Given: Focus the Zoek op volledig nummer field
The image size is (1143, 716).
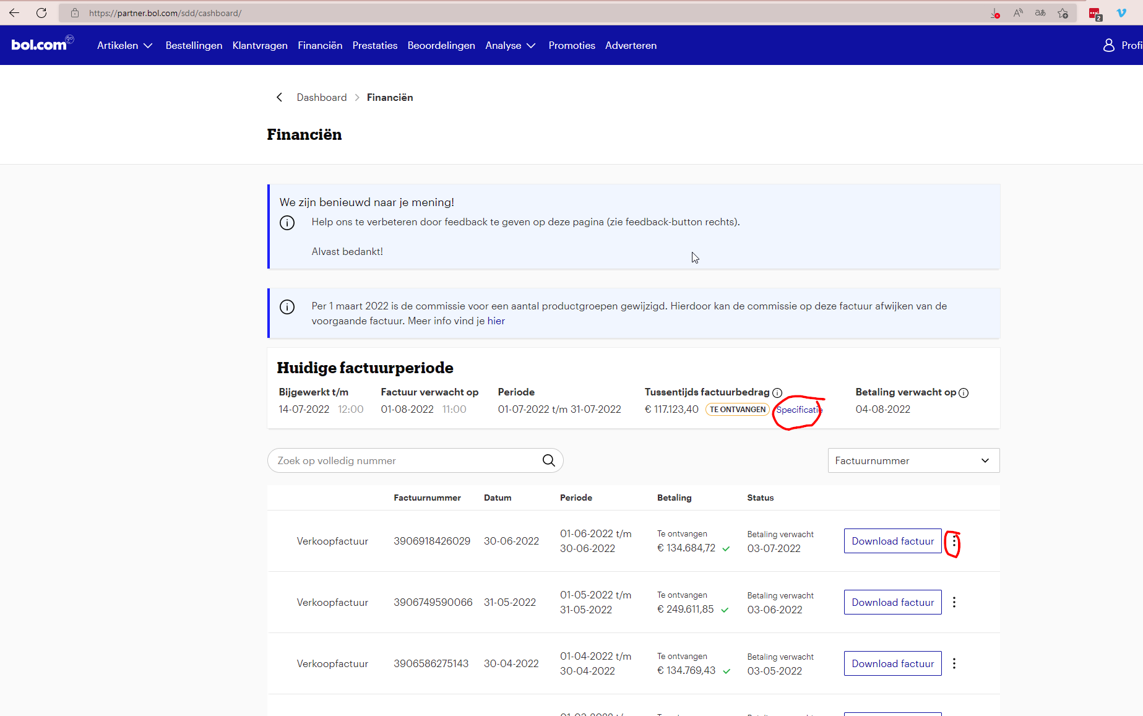Looking at the screenshot, I should tap(405, 460).
